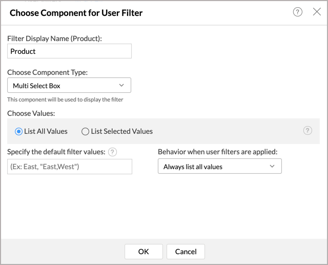Image resolution: width=328 pixels, height=265 pixels.
Task: Click the Multi Select Box dropdown chevron
Action: 121,85
